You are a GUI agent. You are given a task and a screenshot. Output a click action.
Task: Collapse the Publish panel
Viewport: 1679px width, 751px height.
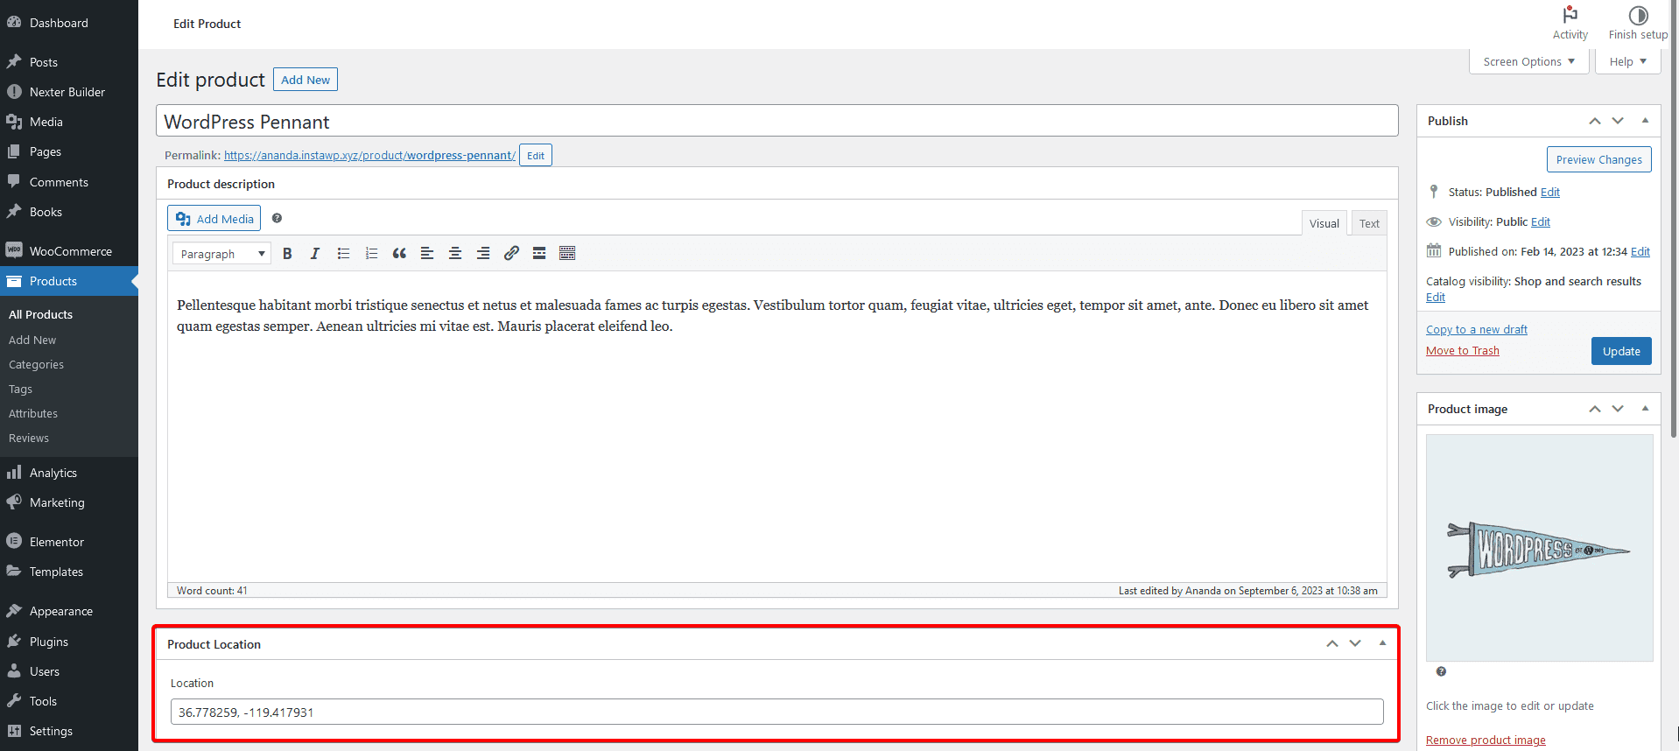[x=1645, y=121]
